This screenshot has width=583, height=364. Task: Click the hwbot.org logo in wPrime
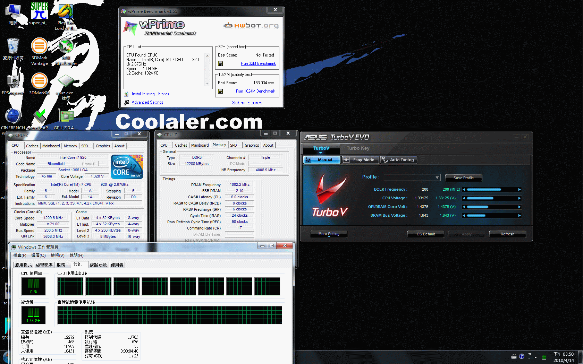251,25
